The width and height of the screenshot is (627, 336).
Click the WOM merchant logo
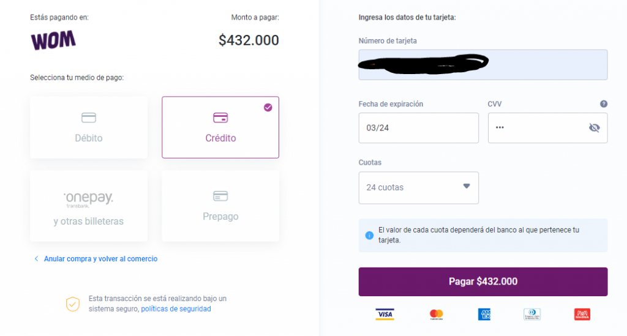click(x=53, y=40)
